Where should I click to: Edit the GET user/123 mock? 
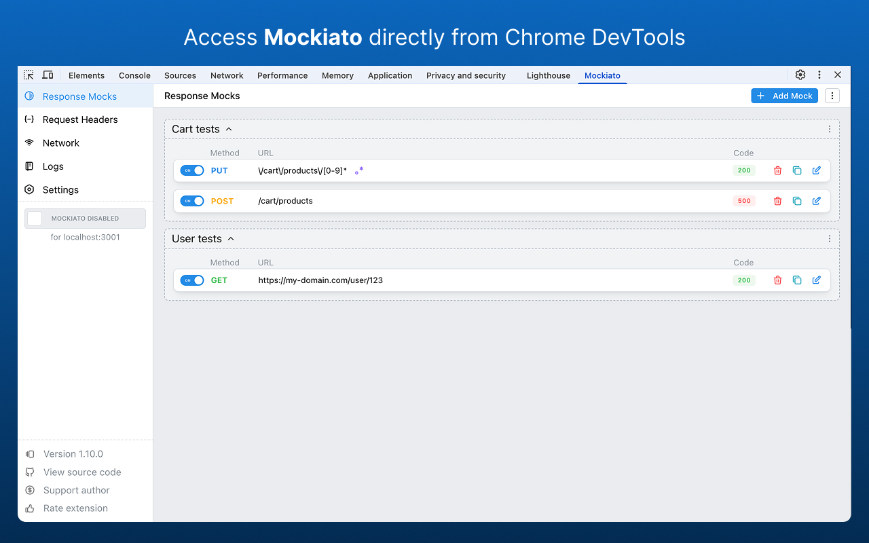click(x=817, y=280)
